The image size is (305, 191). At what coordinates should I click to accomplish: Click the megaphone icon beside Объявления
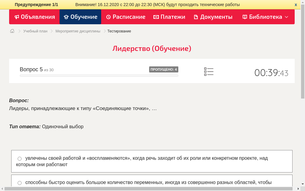(17, 17)
